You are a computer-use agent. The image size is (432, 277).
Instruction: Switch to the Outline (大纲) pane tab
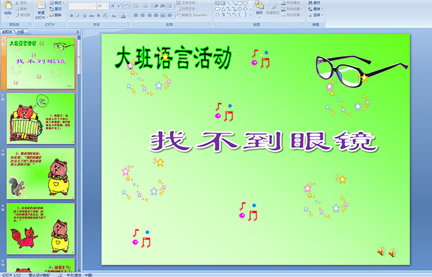coord(20,32)
